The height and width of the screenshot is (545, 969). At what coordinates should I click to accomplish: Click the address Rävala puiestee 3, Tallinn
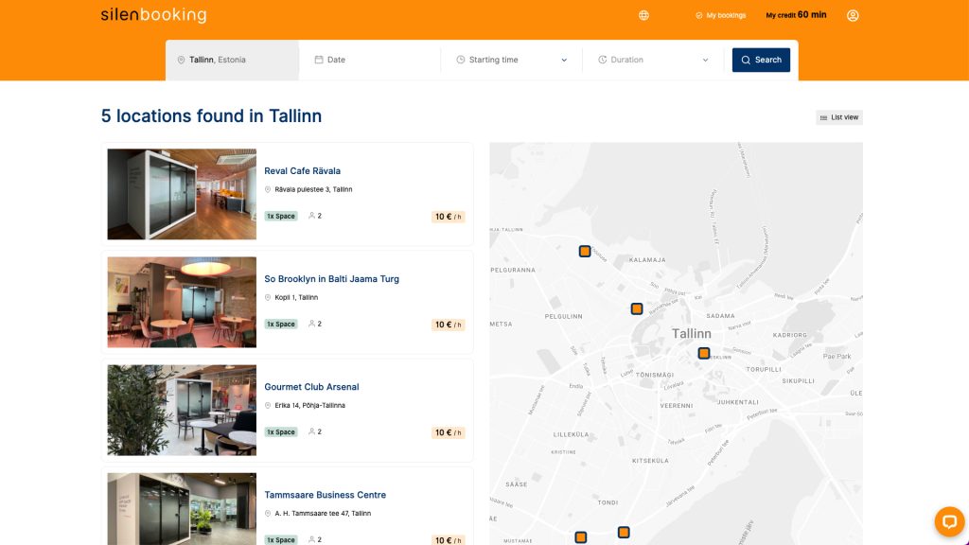point(313,189)
